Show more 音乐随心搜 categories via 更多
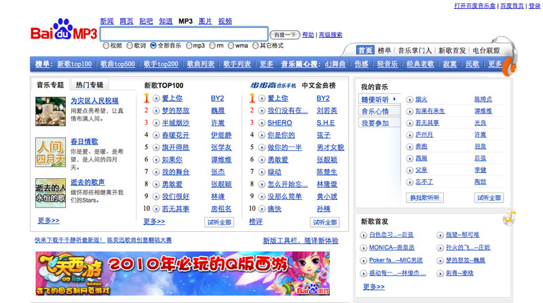 [x=495, y=64]
